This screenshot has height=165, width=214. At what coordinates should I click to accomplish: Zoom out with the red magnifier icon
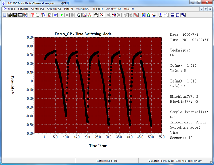pos(102,15)
